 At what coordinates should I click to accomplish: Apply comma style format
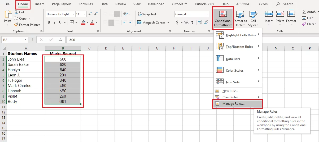[193, 22]
